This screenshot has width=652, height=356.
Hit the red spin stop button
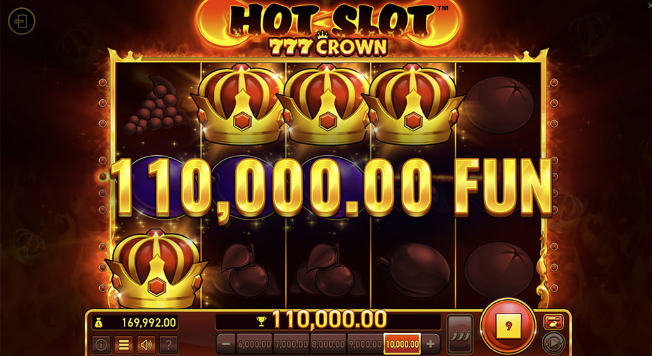click(508, 325)
